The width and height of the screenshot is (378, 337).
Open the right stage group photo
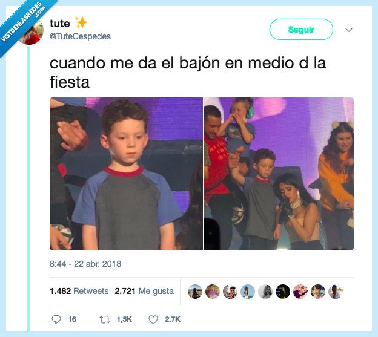279,174
